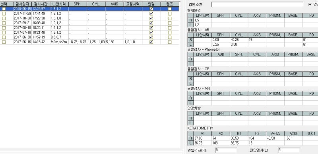Click the L V2 cell 103 in KERATOMETRY

click(221, 143)
